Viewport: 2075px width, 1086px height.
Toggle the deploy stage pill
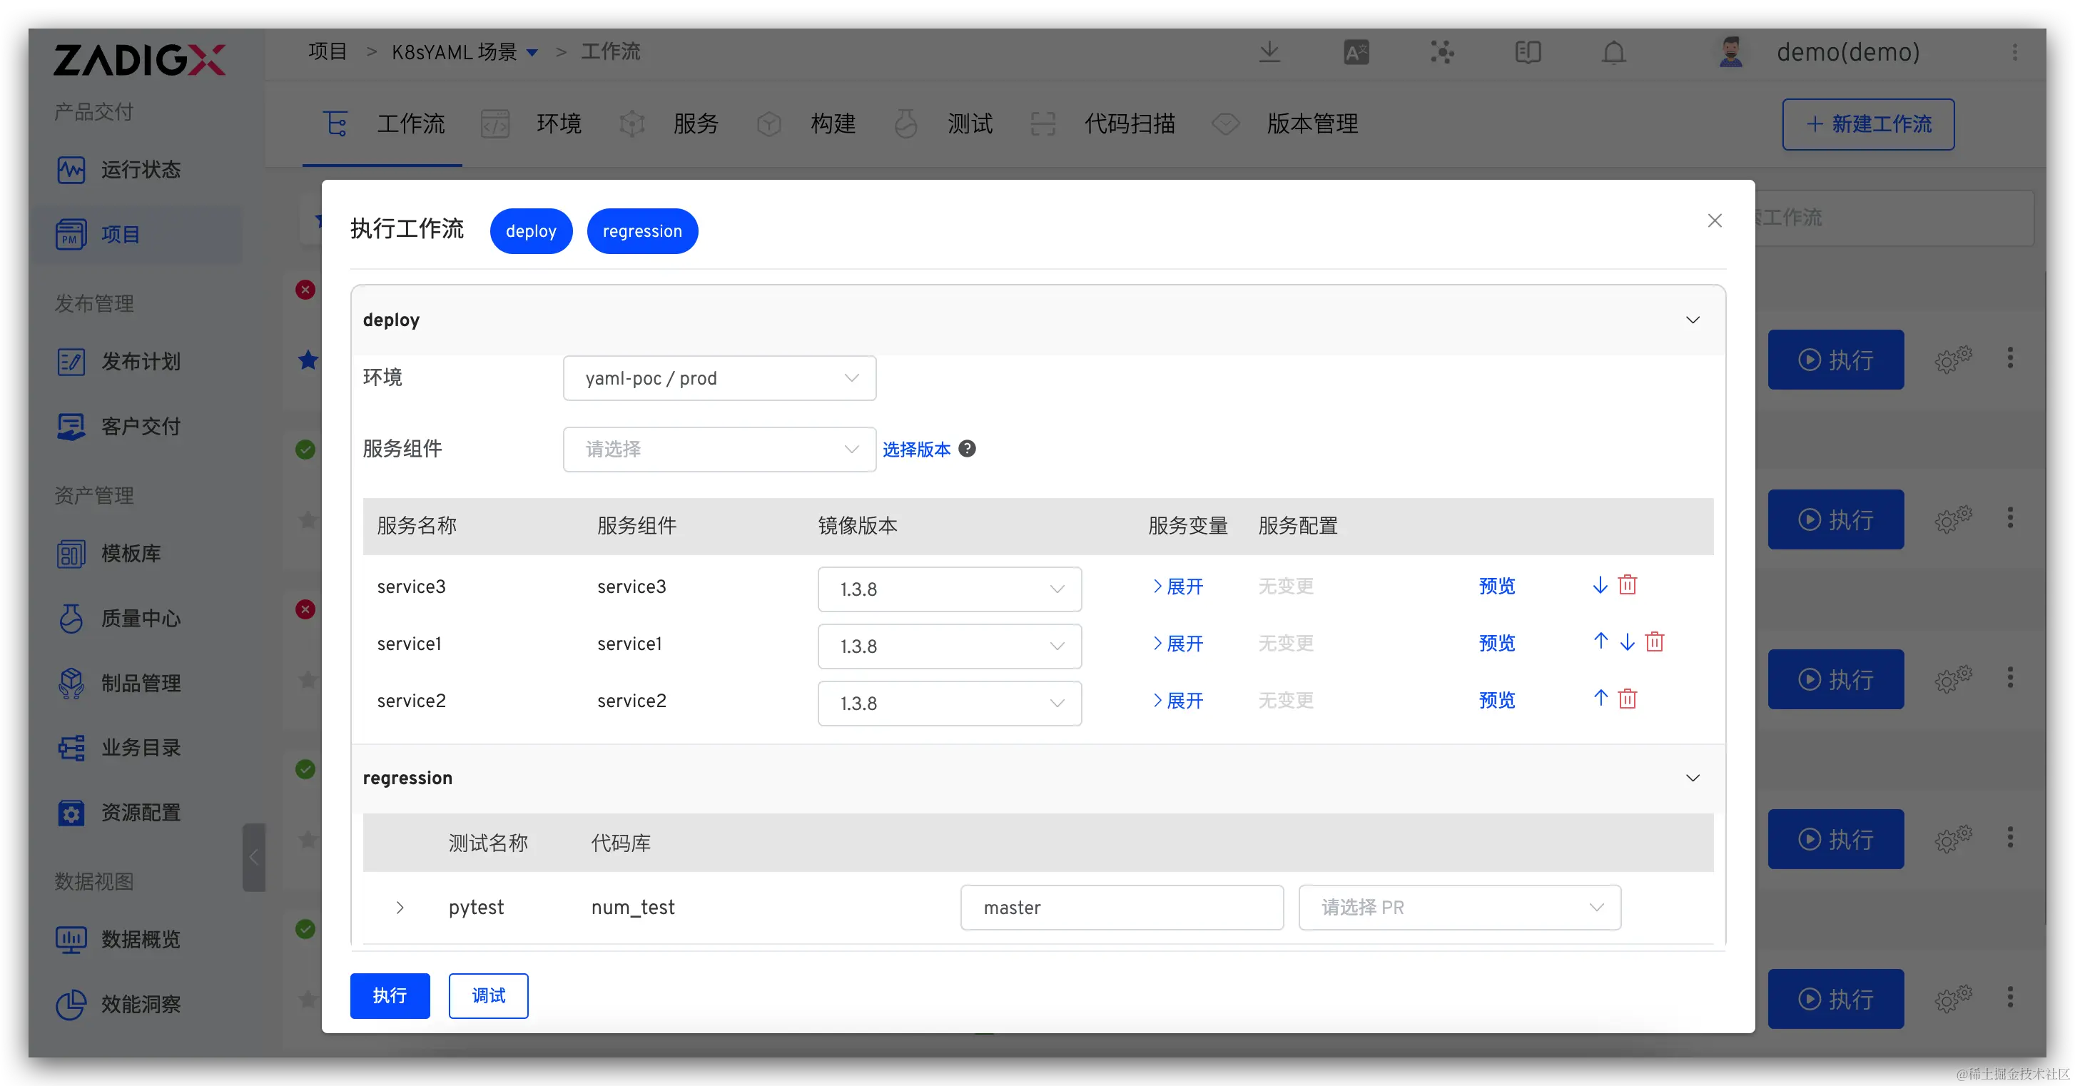(x=531, y=231)
